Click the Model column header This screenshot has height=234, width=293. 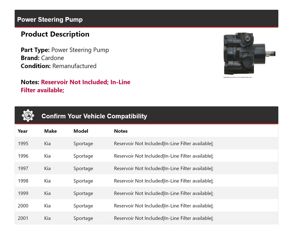81,131
